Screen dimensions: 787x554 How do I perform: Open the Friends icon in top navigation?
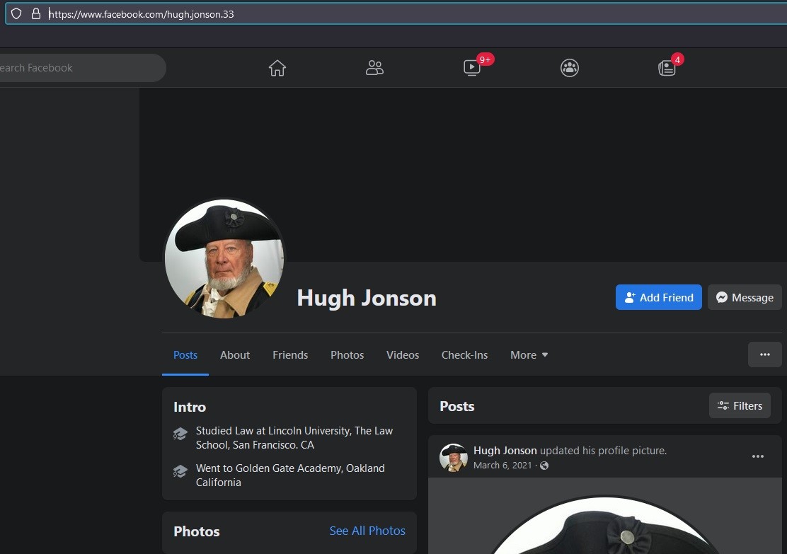(x=374, y=68)
